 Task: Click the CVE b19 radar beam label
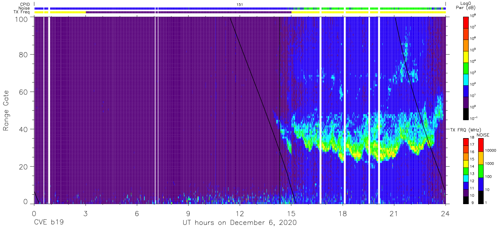[49, 223]
